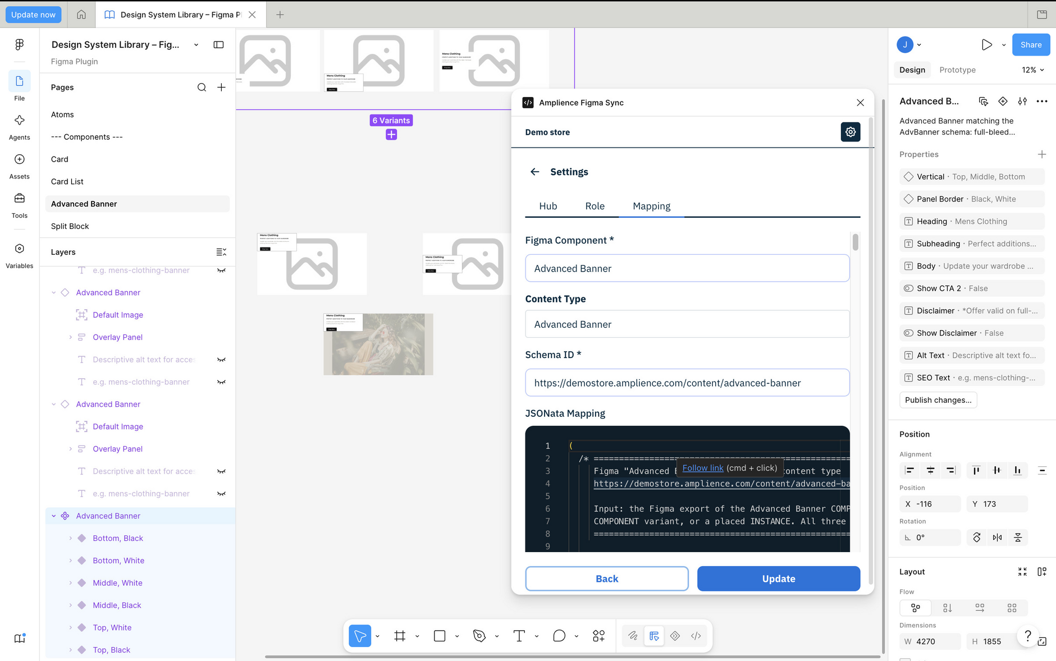
Task: Select the Comment tool in toolbar
Action: click(x=559, y=636)
